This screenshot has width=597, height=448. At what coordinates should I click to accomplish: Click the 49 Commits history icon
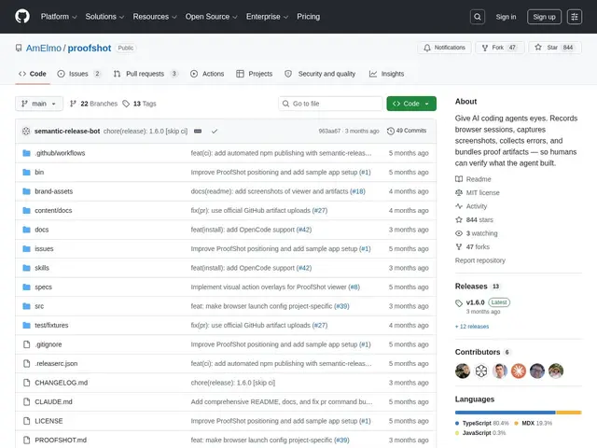coord(391,131)
